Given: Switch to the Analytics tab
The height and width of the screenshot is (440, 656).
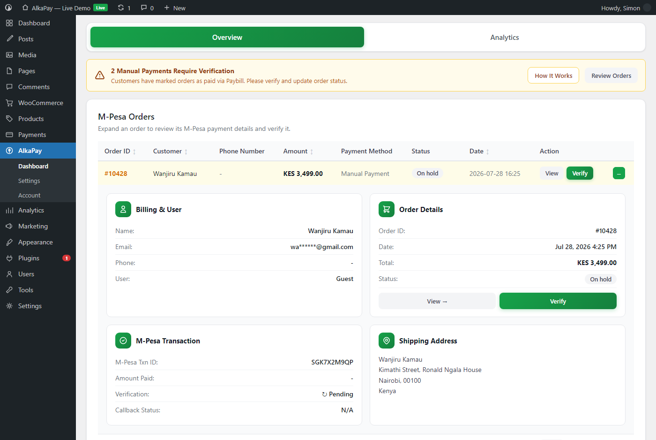Looking at the screenshot, I should [x=505, y=37].
